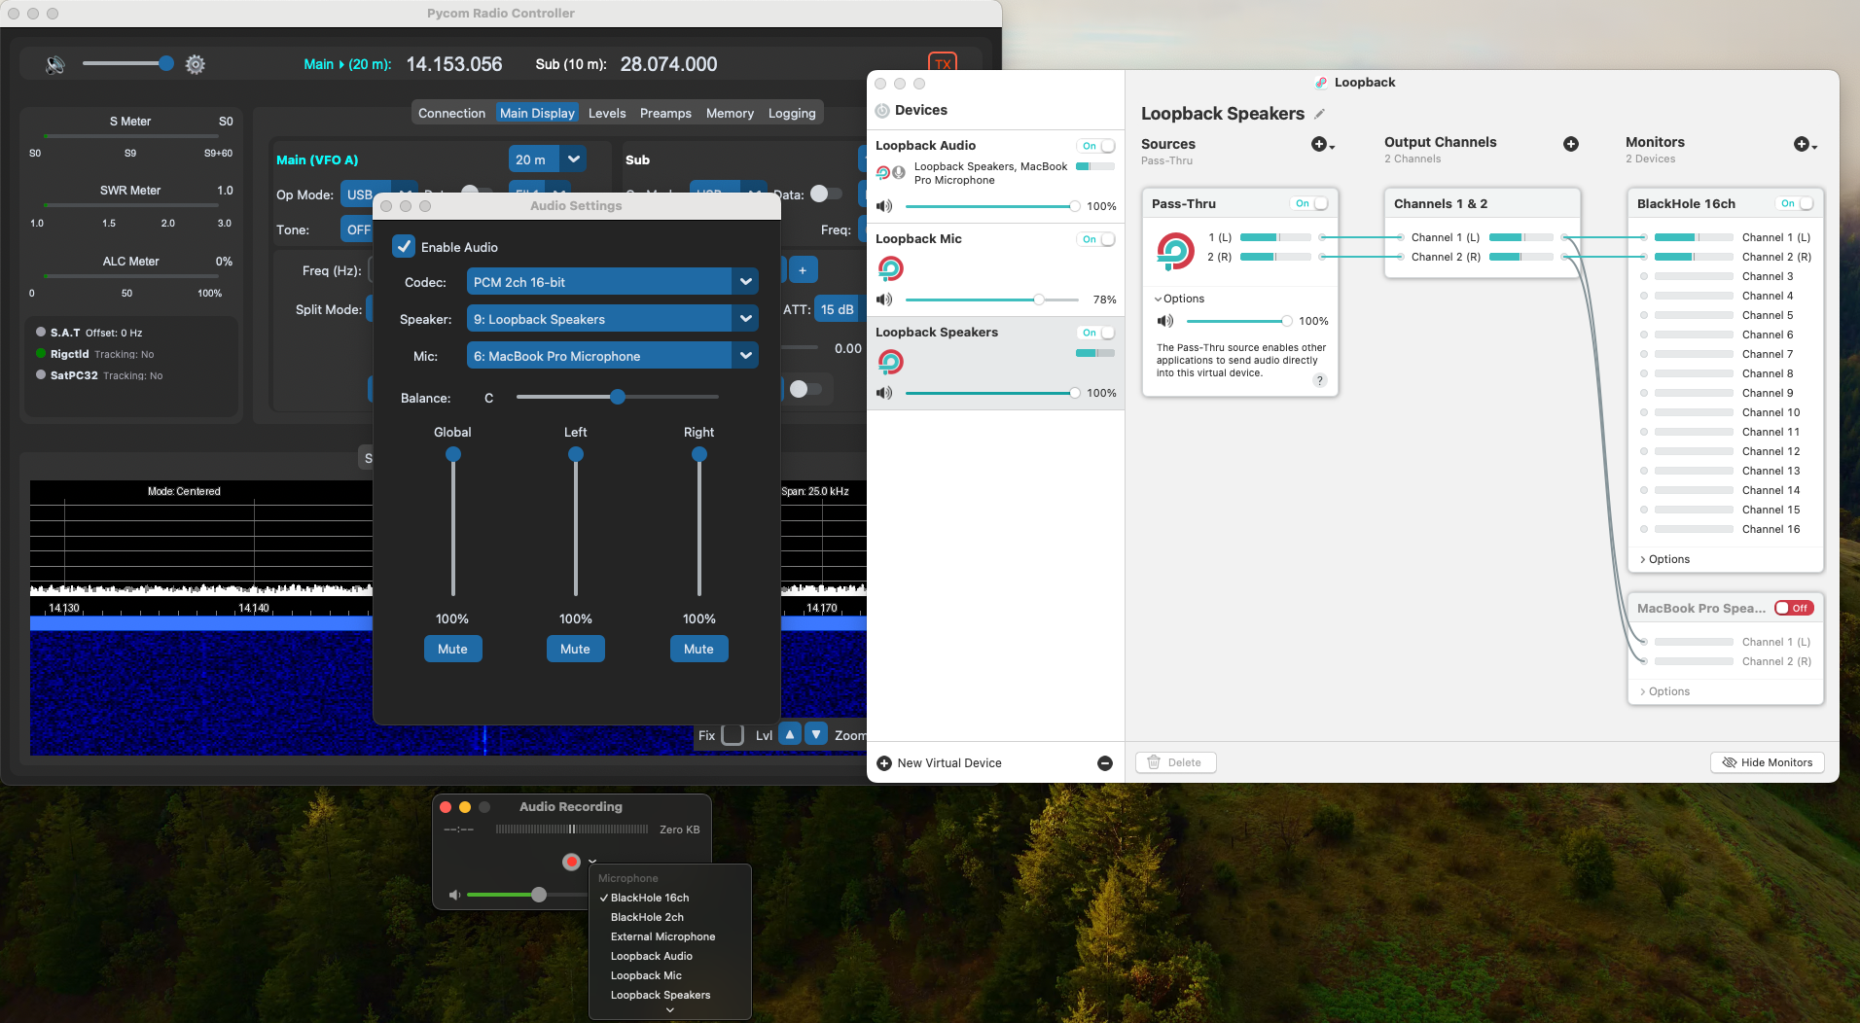Click ATT 15 dB button

(x=837, y=309)
